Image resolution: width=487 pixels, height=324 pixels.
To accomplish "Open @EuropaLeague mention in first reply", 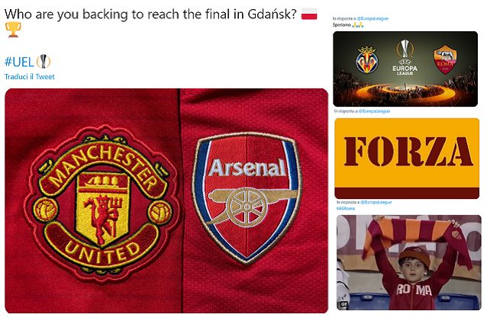I will click(x=373, y=18).
